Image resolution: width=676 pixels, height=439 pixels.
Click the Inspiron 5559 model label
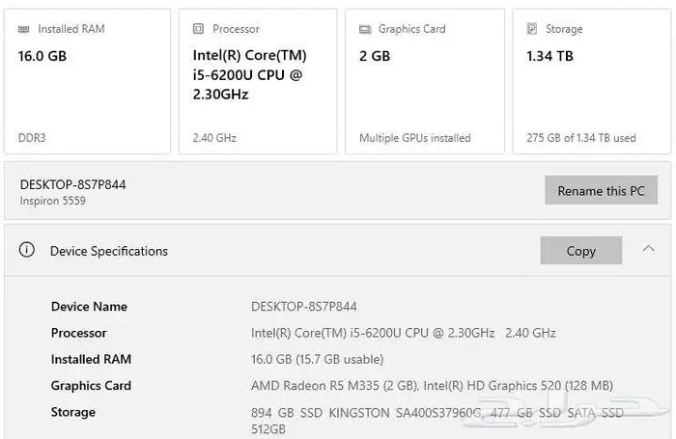(x=52, y=201)
